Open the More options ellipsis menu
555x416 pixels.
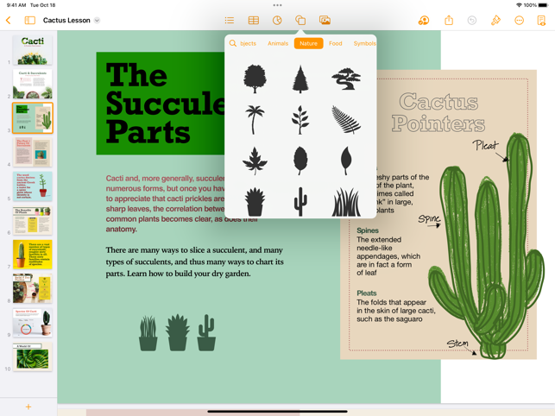[519, 21]
